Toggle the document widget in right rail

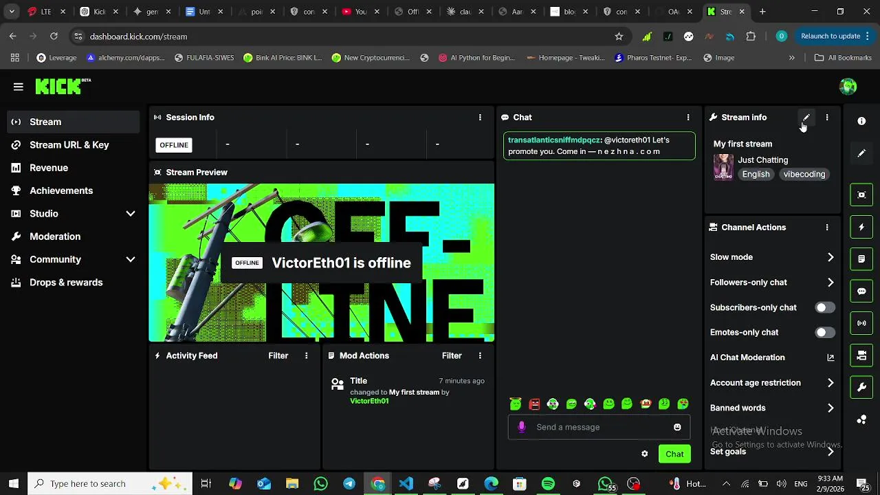861,259
